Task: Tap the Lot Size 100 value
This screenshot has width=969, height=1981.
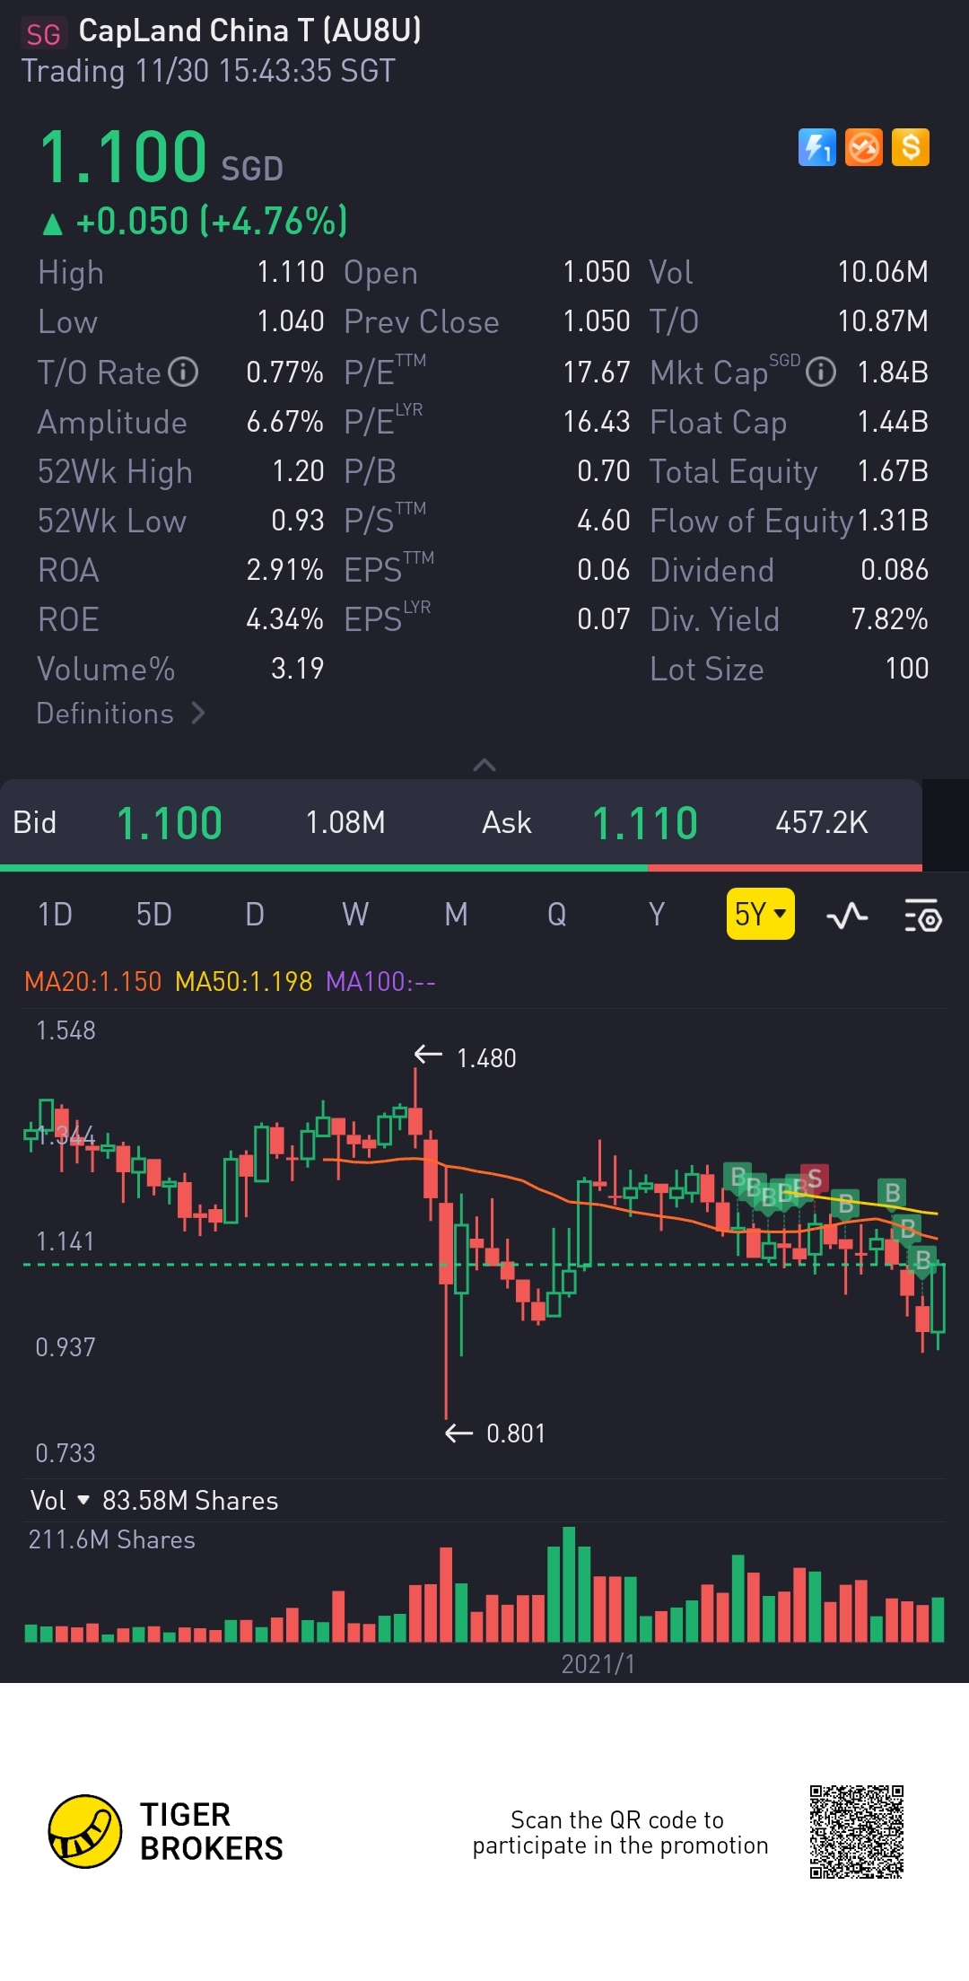Action: coord(906,669)
